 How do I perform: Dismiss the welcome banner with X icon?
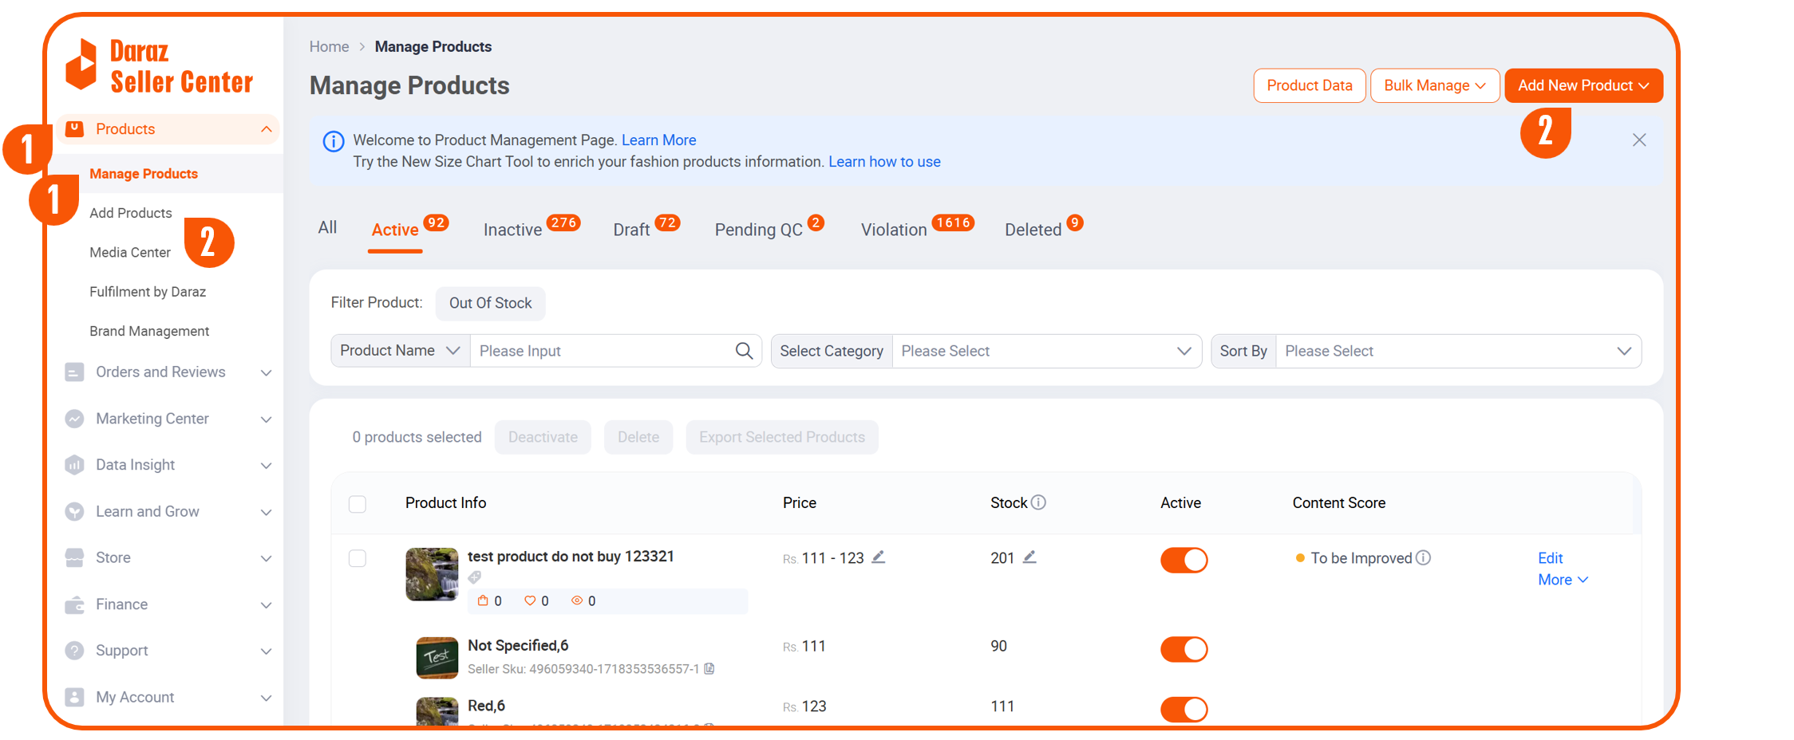click(1639, 140)
